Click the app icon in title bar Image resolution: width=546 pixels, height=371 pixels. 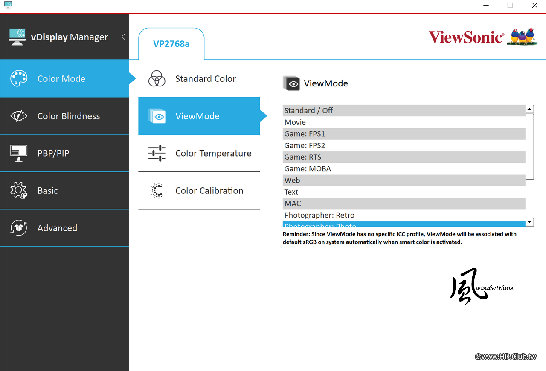point(8,5)
